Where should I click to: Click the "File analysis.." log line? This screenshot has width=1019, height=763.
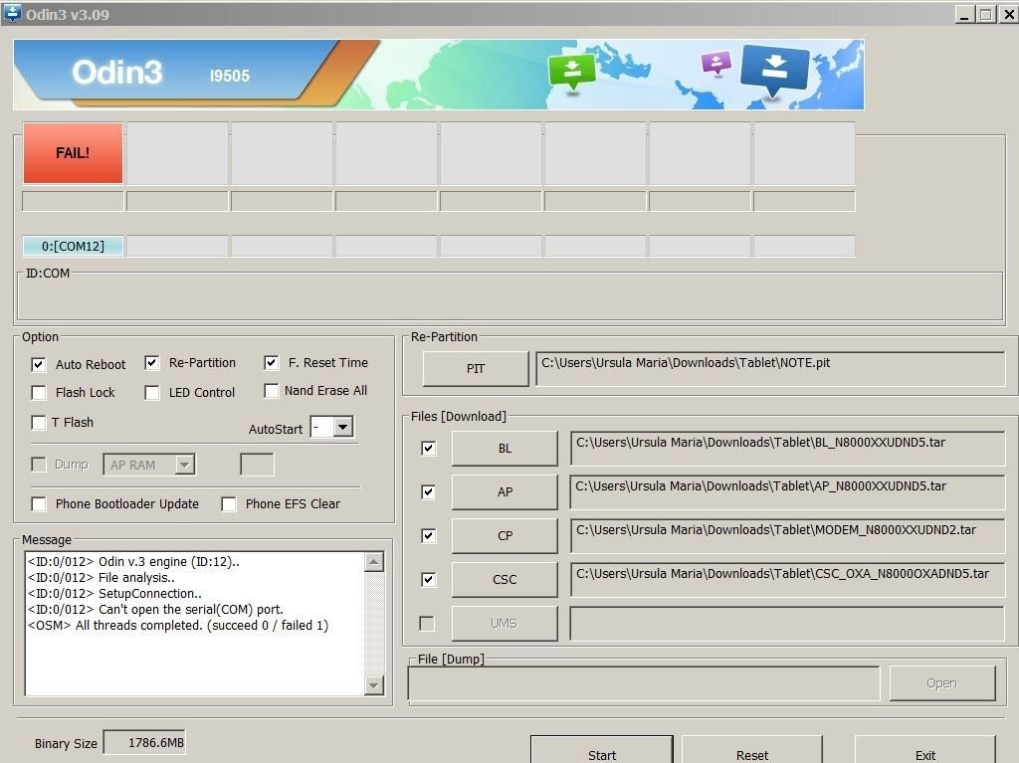(x=101, y=578)
